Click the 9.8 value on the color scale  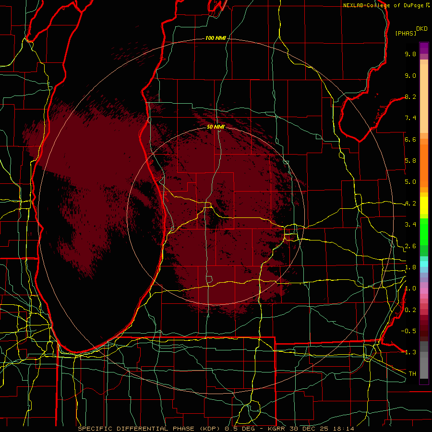[410, 54]
